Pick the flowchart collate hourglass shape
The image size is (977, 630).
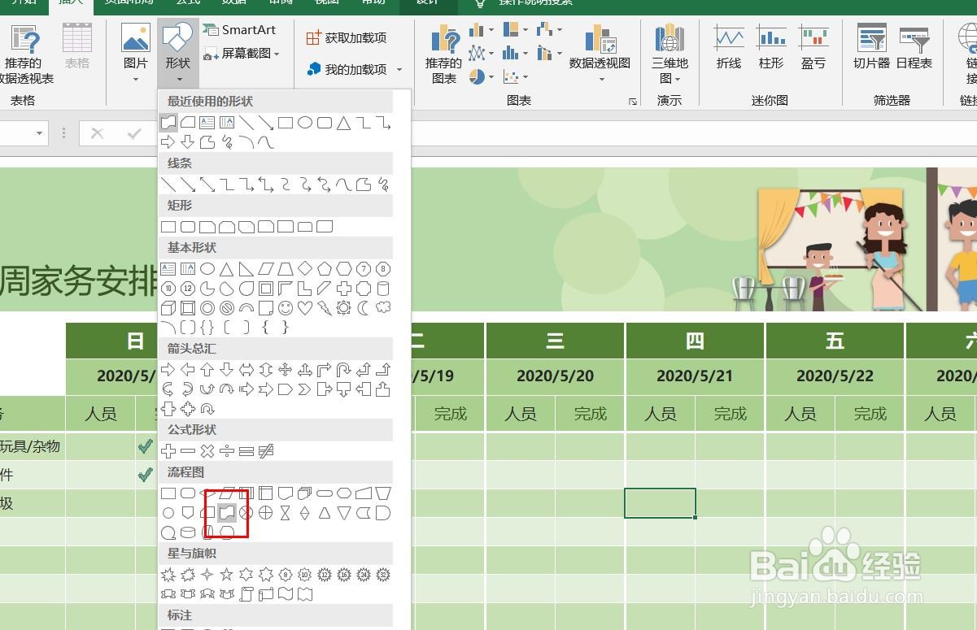pos(286,513)
